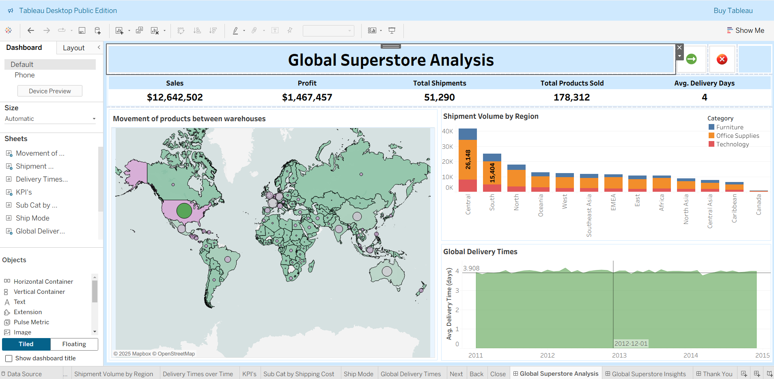Viewport: 774px width, 379px height.
Task: Switch to the Layout tab
Action: [x=73, y=48]
